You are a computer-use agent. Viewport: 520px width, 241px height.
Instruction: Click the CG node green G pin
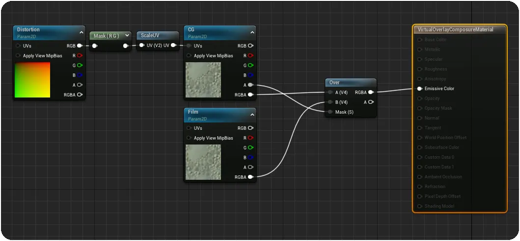pyautogui.click(x=251, y=65)
